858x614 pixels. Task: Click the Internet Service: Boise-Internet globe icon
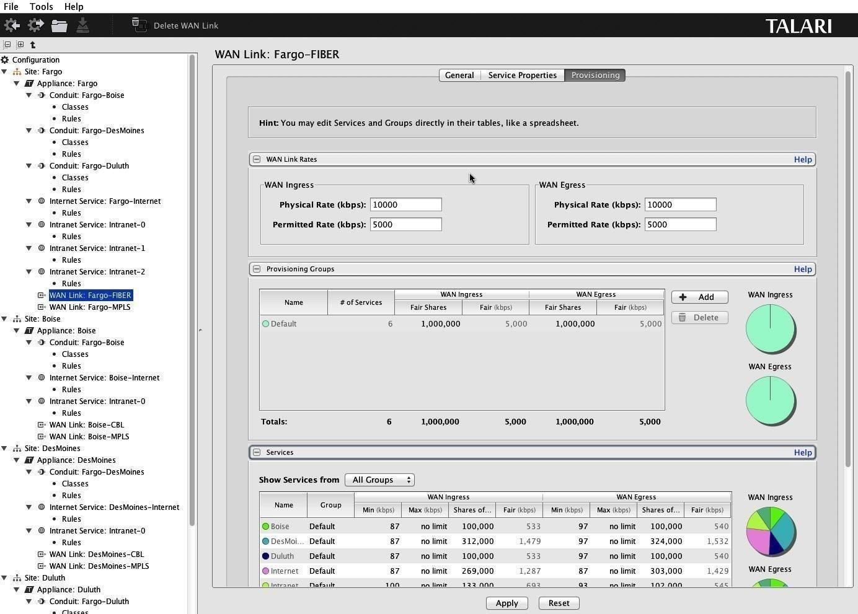click(42, 378)
